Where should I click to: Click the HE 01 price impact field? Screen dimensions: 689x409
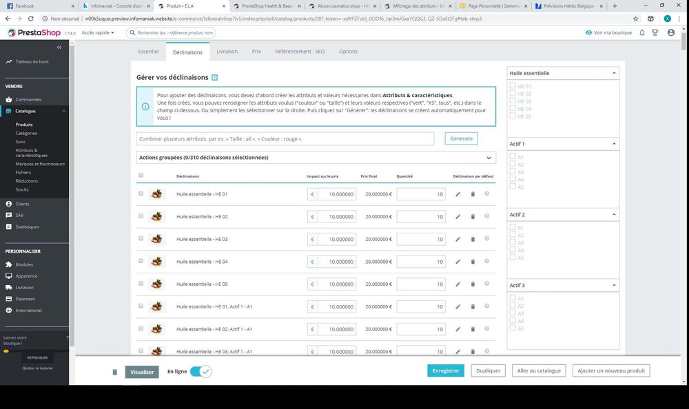337,194
